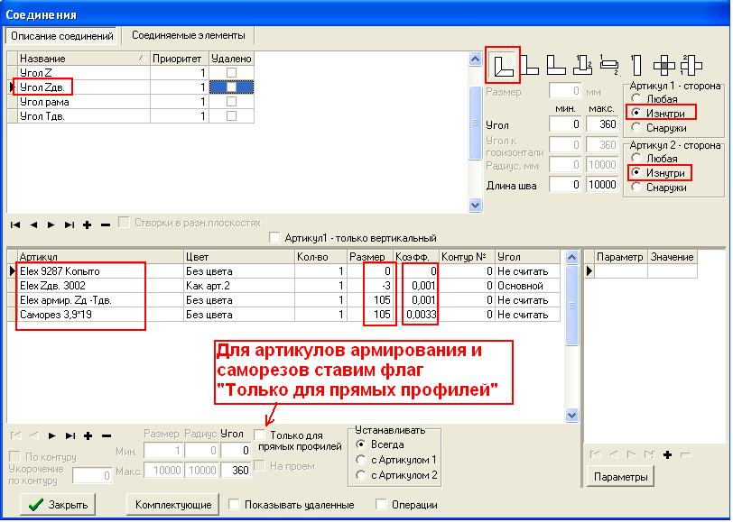This screenshot has width=733, height=522.
Task: Add a new article row with plus icon
Action: (x=88, y=436)
